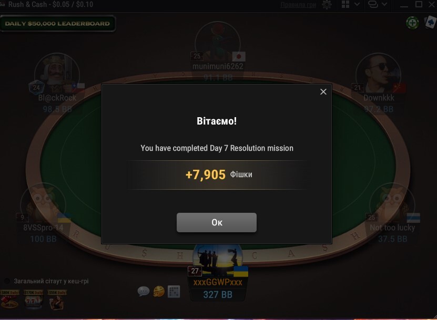Open the $55K Daily dealer promo
The width and height of the screenshot is (437, 320).
click(x=57, y=300)
